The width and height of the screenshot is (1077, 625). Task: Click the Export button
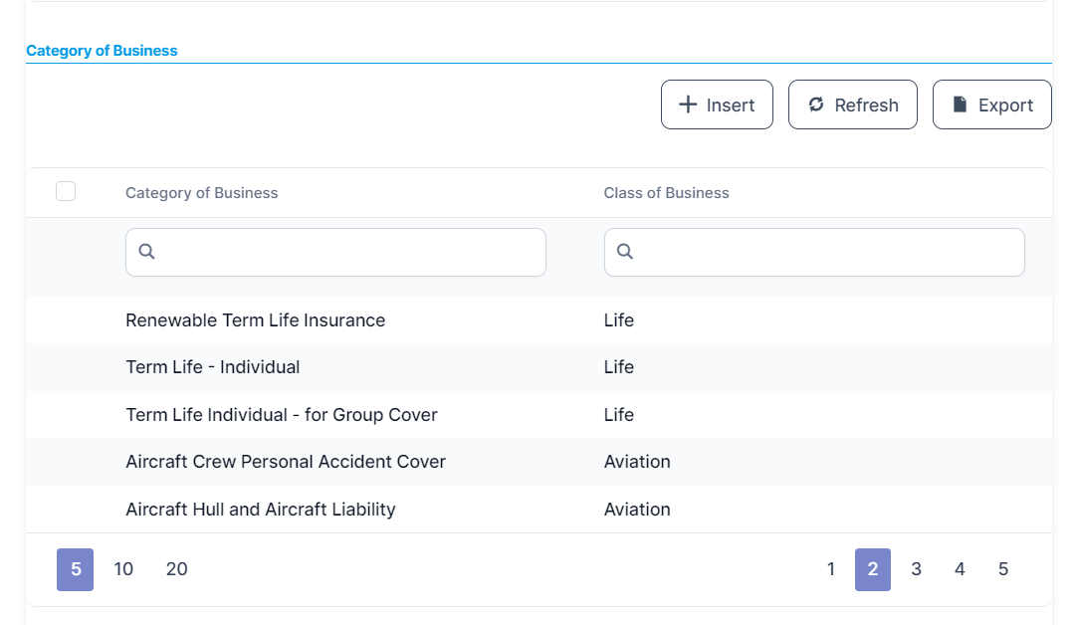pos(991,104)
